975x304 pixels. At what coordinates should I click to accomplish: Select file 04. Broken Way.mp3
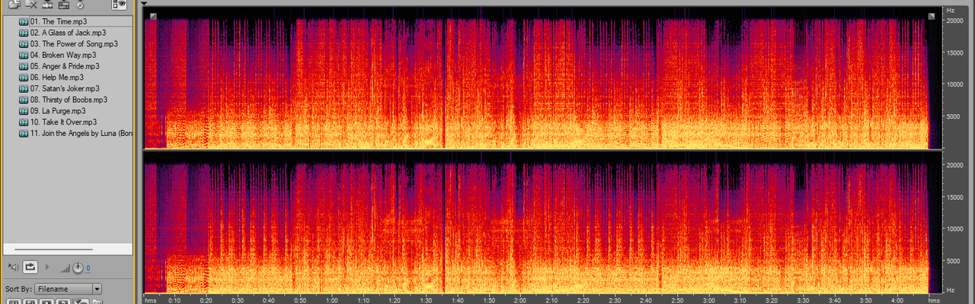(63, 55)
